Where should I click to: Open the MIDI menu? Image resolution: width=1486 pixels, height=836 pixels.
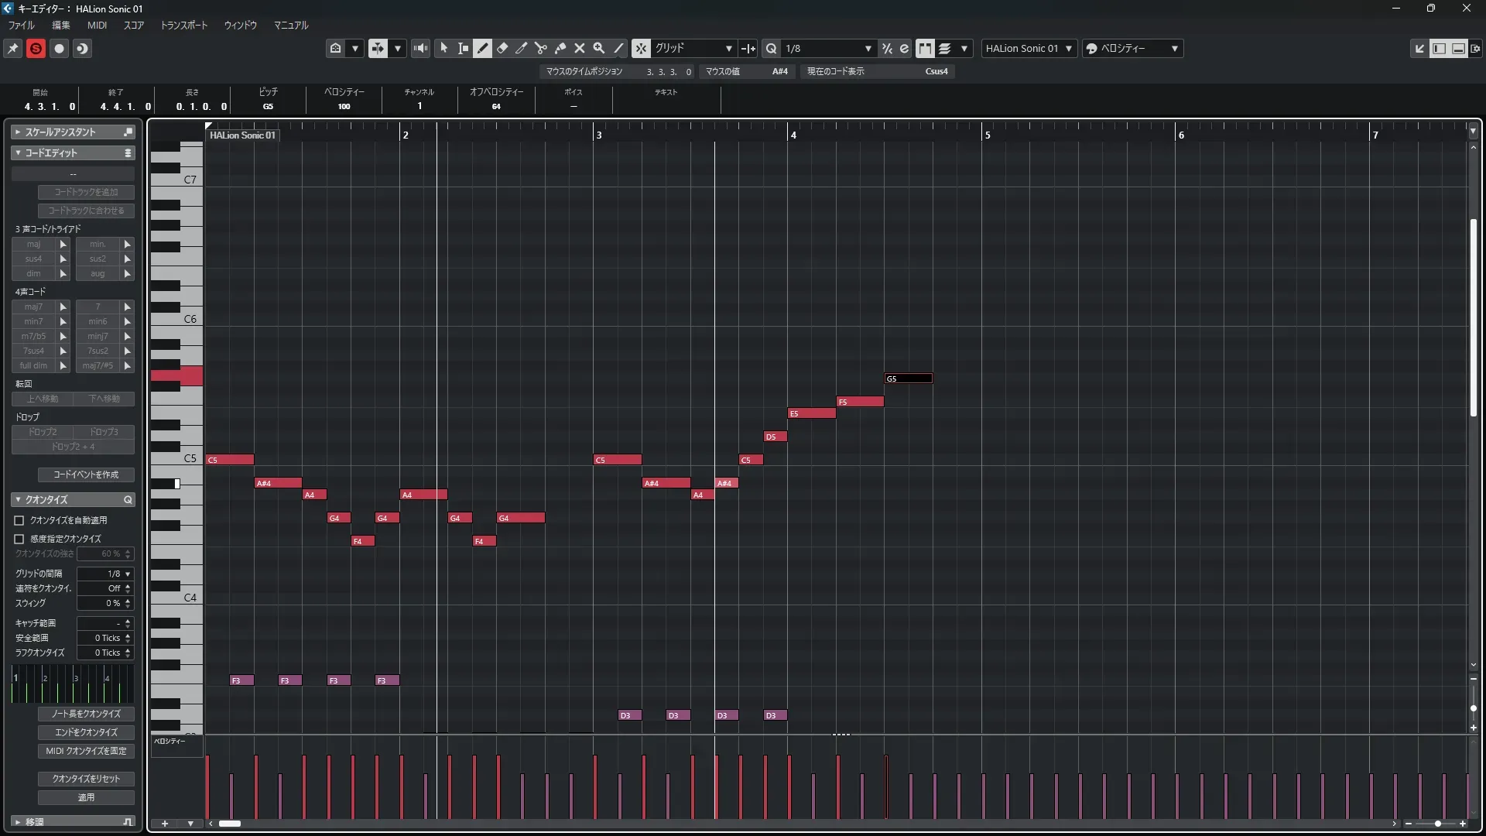click(x=97, y=25)
